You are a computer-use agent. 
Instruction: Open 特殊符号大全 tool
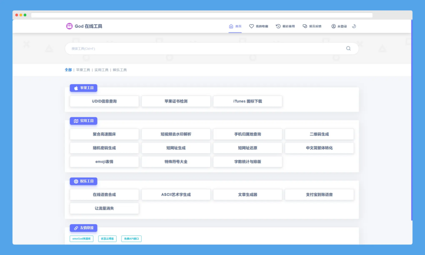click(x=176, y=162)
